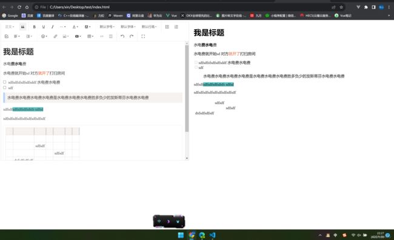The image size is (394, 240).
Task: Go to browser home page
Action: [27, 7]
